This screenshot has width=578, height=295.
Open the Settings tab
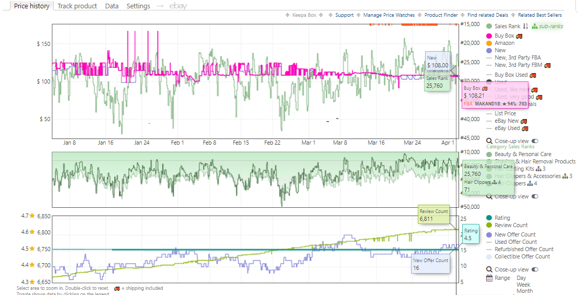tap(138, 6)
